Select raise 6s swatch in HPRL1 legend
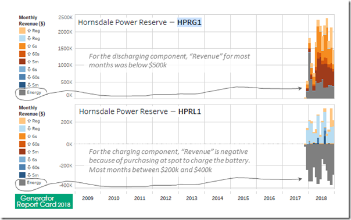The image size is (351, 220). pos(23,136)
